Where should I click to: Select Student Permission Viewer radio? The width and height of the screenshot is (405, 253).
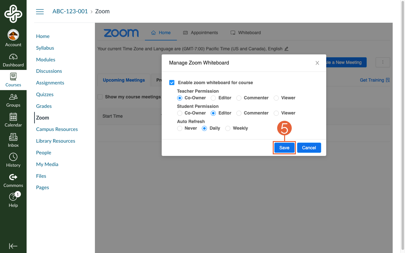[x=276, y=113]
